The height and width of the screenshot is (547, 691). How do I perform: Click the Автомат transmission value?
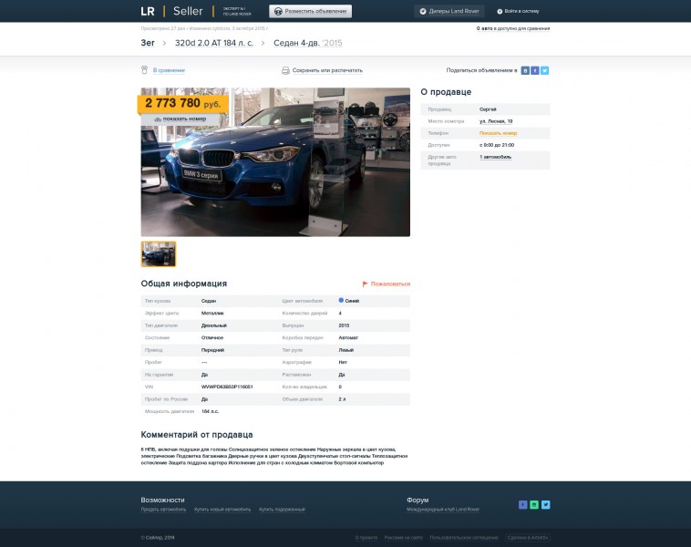[x=348, y=337]
